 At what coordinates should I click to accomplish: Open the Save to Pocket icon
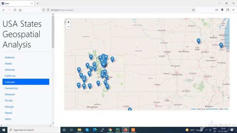[216, 10]
